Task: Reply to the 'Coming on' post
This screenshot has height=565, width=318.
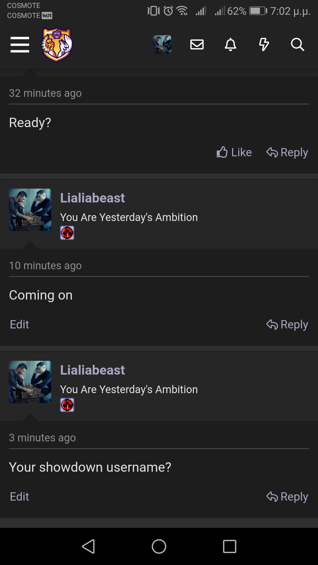Action: coord(287,324)
